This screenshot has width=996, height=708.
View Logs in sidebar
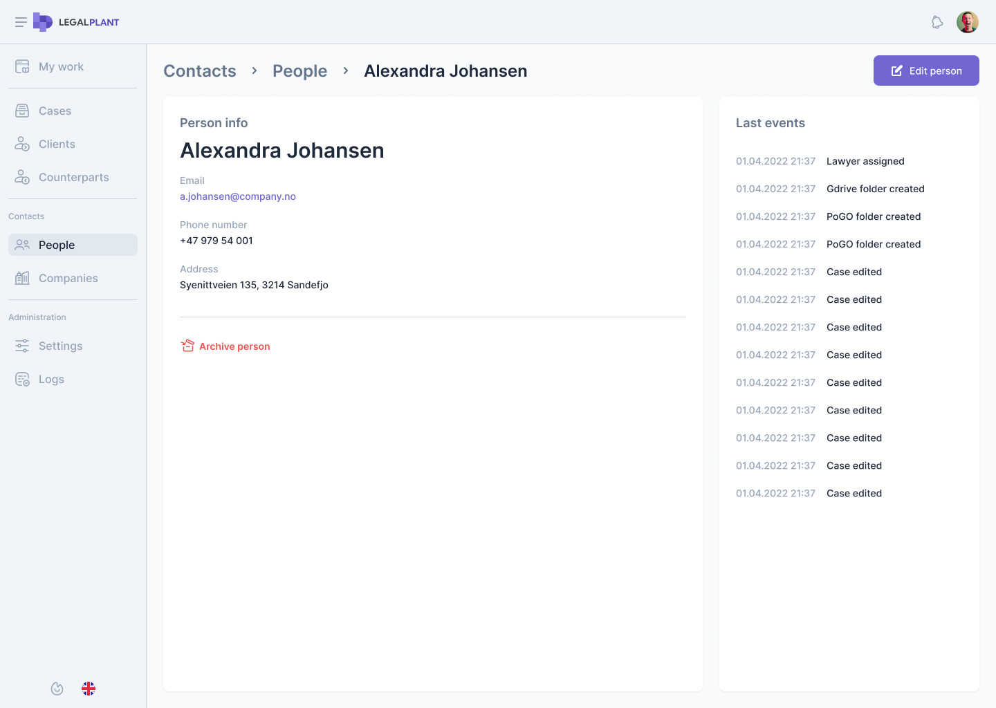pos(51,380)
